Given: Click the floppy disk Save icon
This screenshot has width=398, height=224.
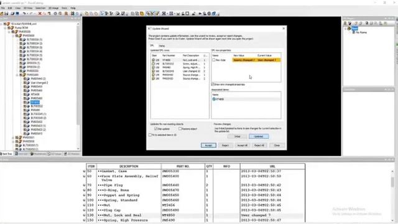Looking at the screenshot, I should pos(6,14).
